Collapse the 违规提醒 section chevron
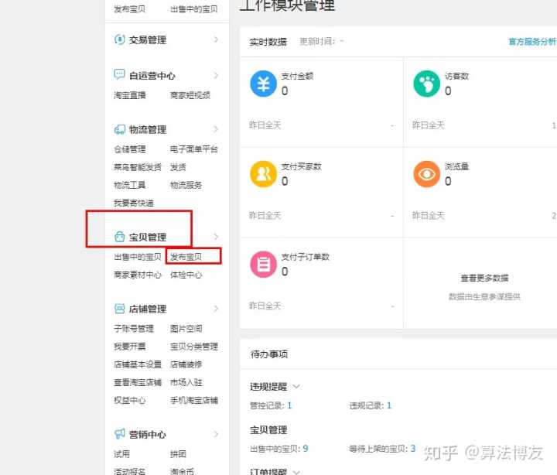The width and height of the screenshot is (557, 475). 296,387
